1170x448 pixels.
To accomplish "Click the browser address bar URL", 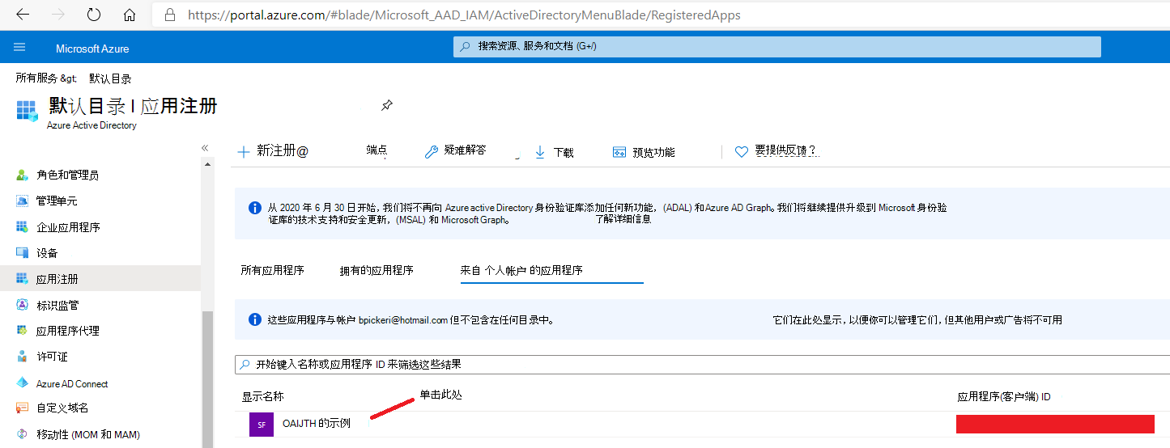I will coord(464,15).
